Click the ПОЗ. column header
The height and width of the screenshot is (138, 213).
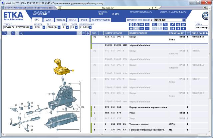[x=95, y=33]
